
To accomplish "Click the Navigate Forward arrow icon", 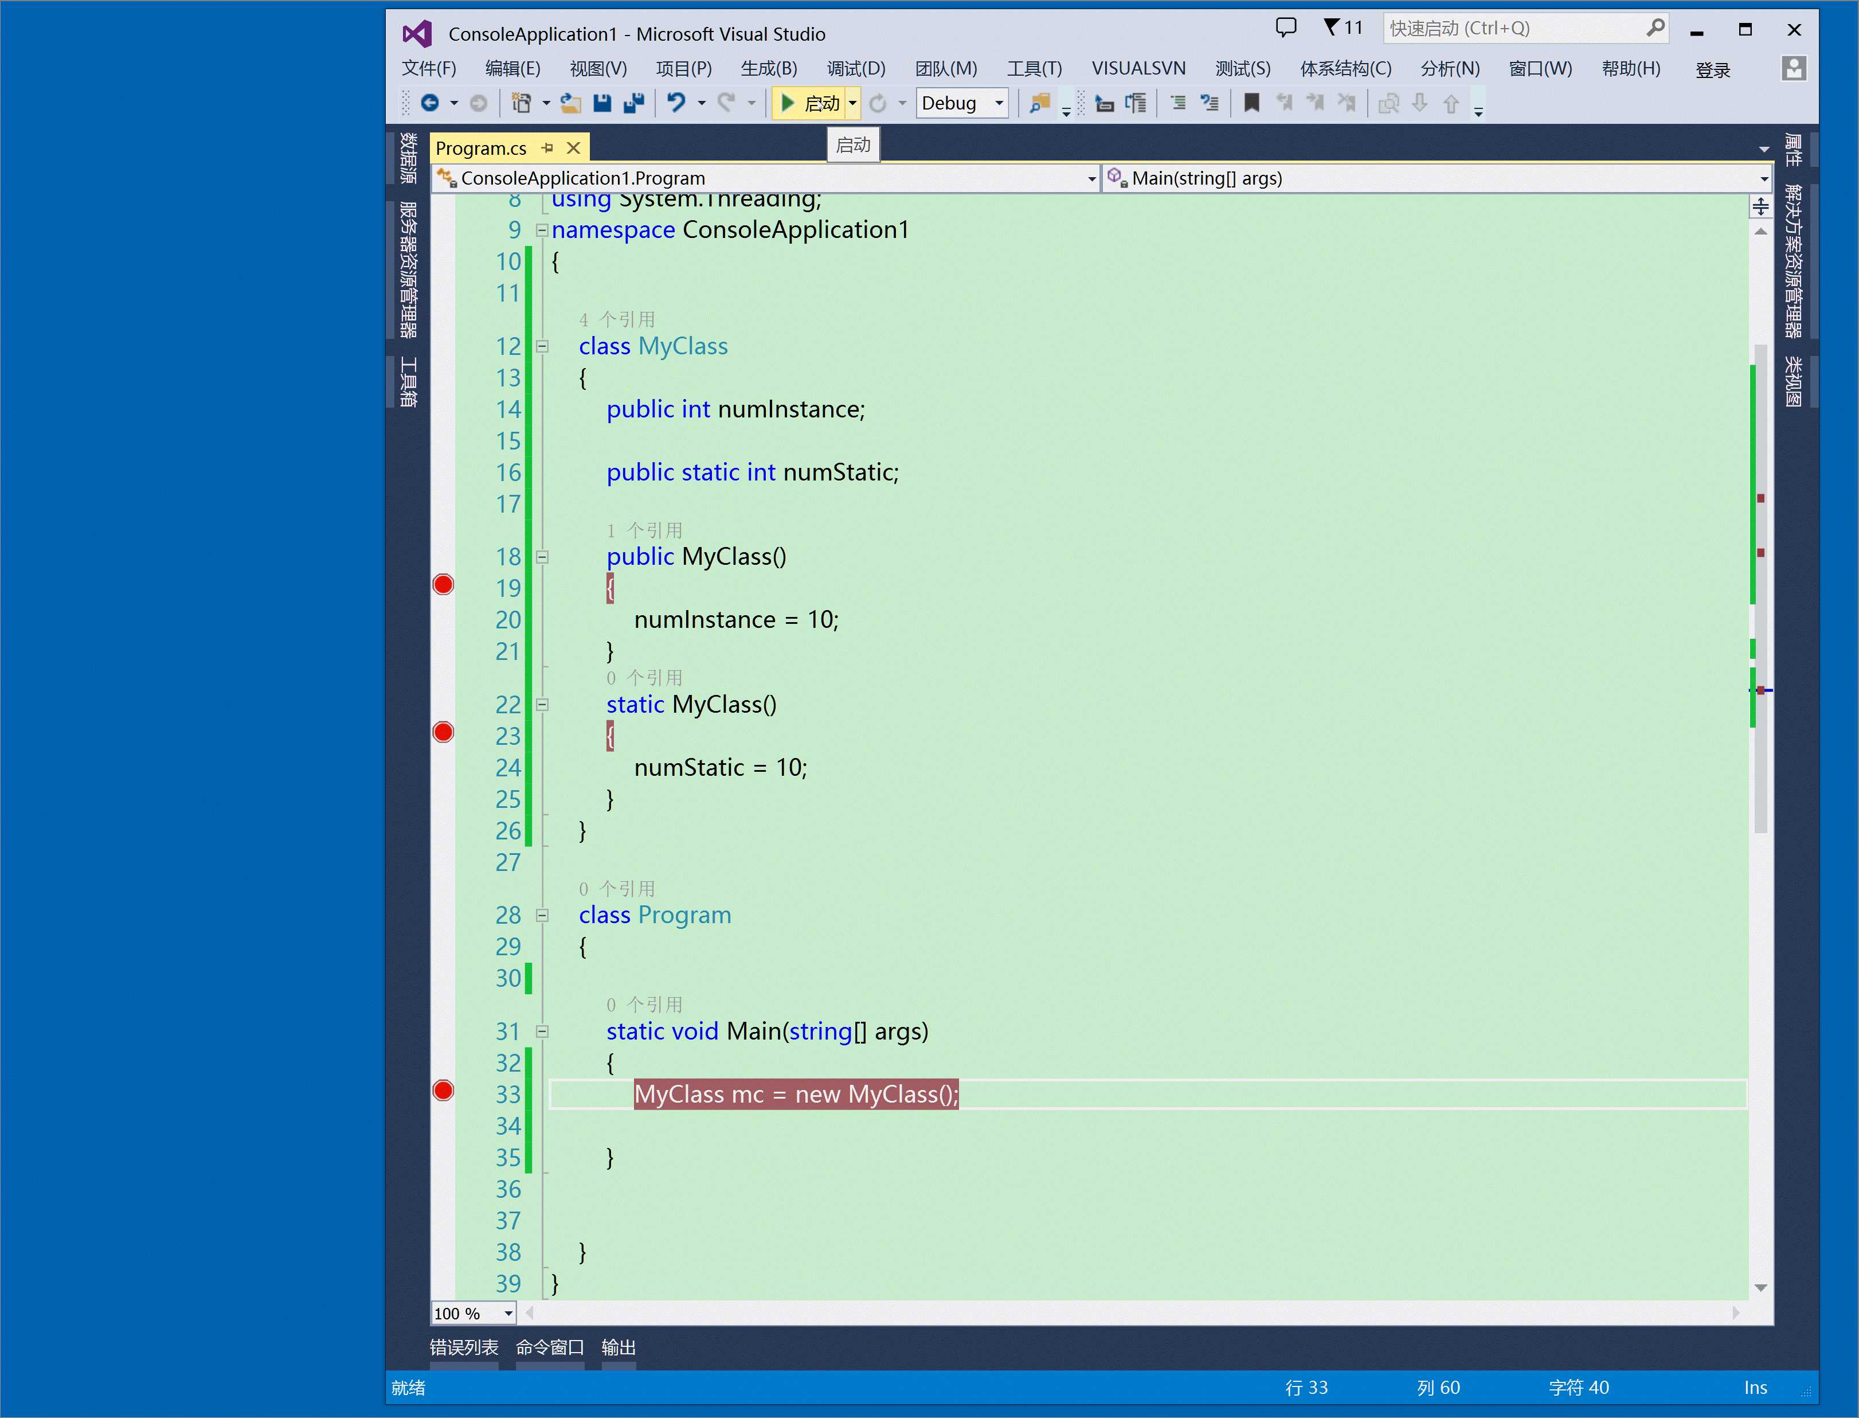I will (479, 103).
